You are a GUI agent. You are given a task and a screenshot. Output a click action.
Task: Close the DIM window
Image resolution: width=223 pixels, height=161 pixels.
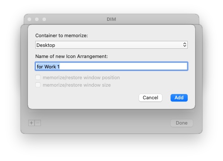pyautogui.click(x=29, y=19)
